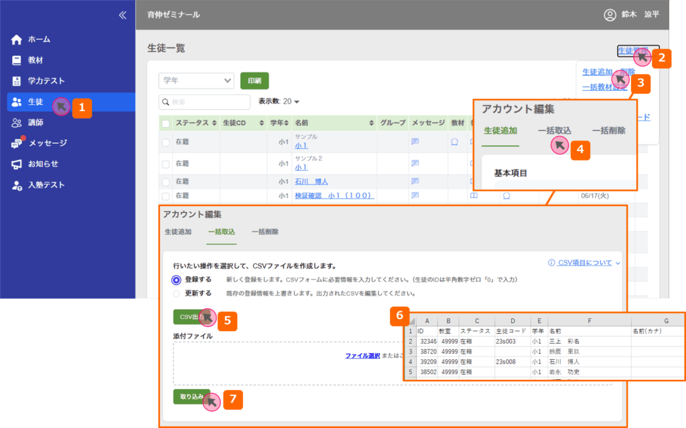Screen dimensions: 686x428
Task: Open お知らせ announcements in sidebar
Action: coord(43,164)
